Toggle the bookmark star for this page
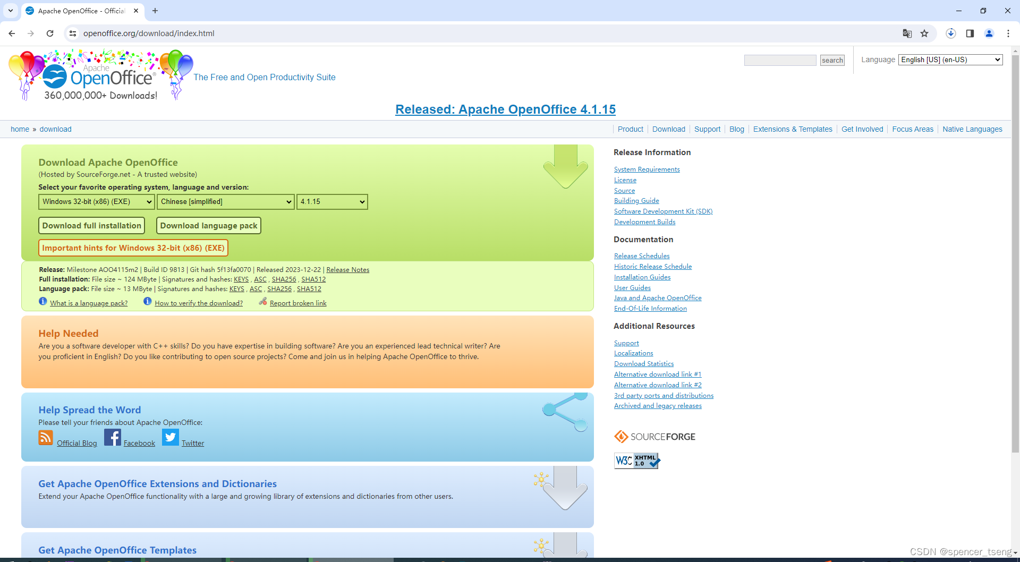 coord(924,33)
